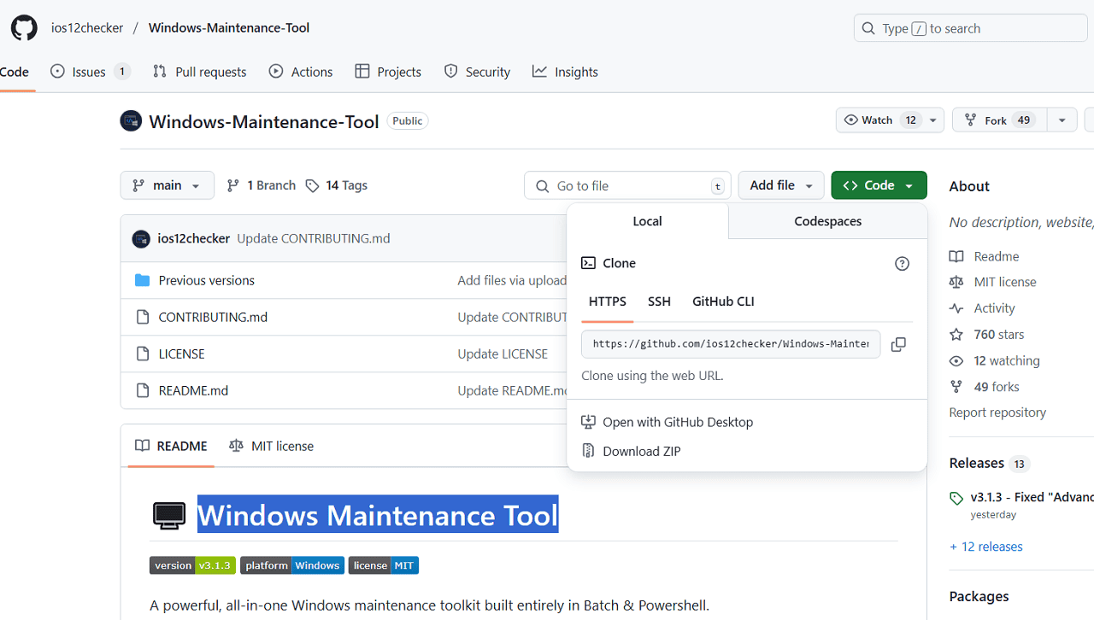View the 760 stars link
This screenshot has height=620, width=1094.
click(x=987, y=335)
